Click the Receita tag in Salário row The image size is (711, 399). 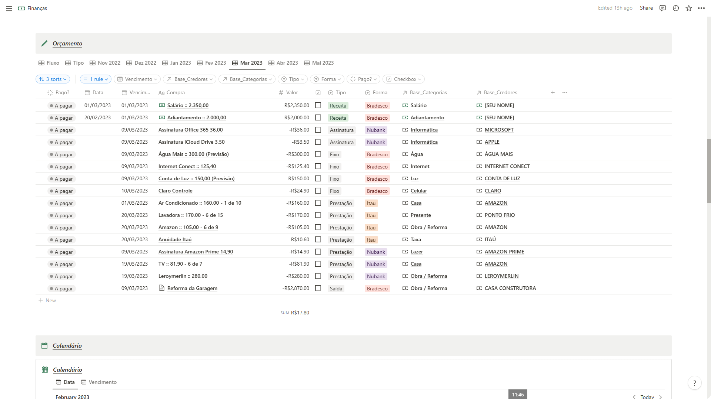[x=338, y=106]
